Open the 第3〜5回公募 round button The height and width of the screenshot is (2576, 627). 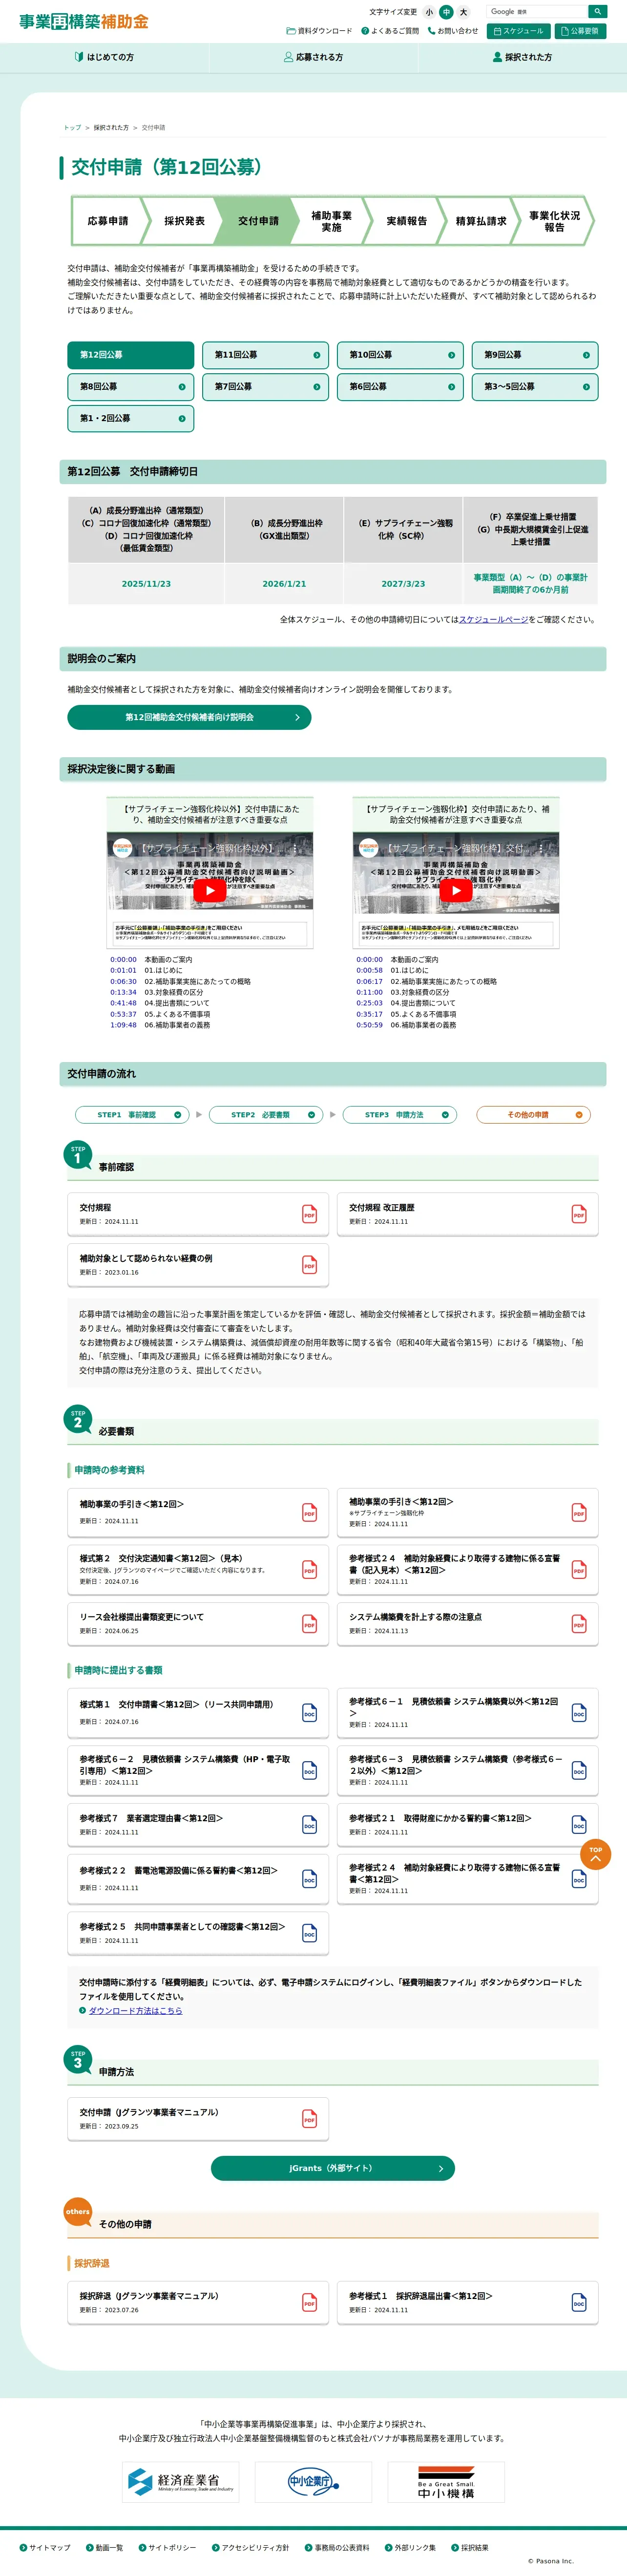click(x=535, y=387)
